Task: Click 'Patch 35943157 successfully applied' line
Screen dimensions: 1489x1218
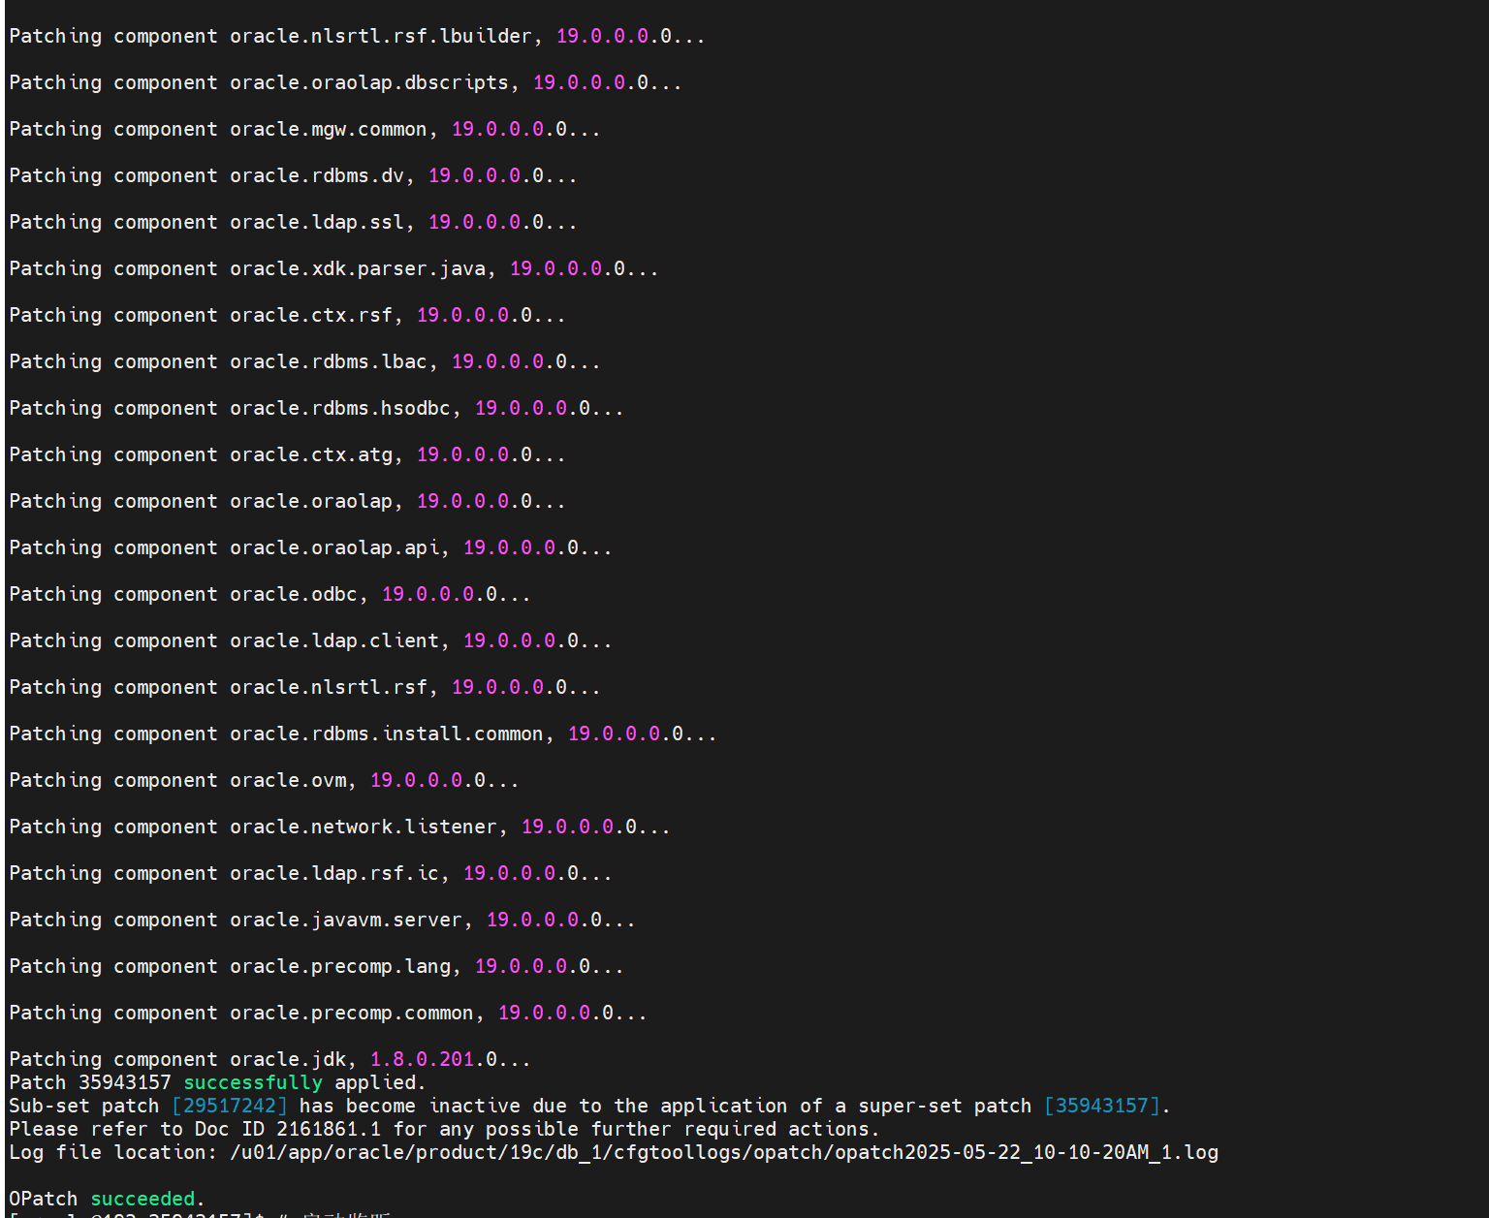Action: coord(217,1082)
